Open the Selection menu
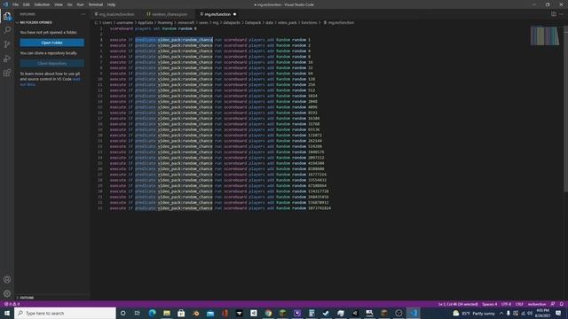The image size is (568, 319). [42, 4]
